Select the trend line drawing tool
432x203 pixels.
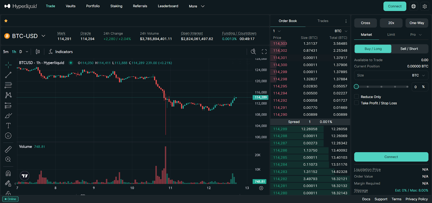8,75
